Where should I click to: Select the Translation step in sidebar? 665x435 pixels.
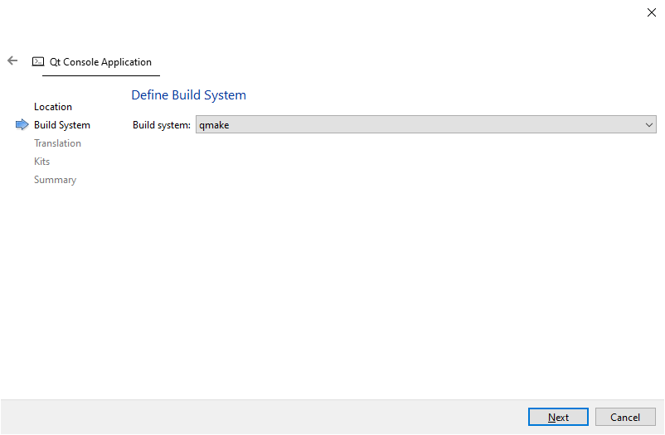(57, 143)
